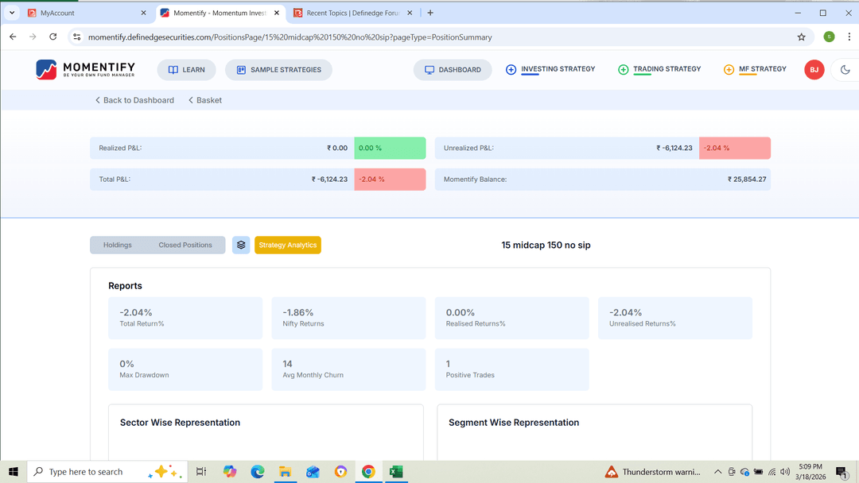Show hidden system tray icons
859x483 pixels.
click(x=717, y=472)
